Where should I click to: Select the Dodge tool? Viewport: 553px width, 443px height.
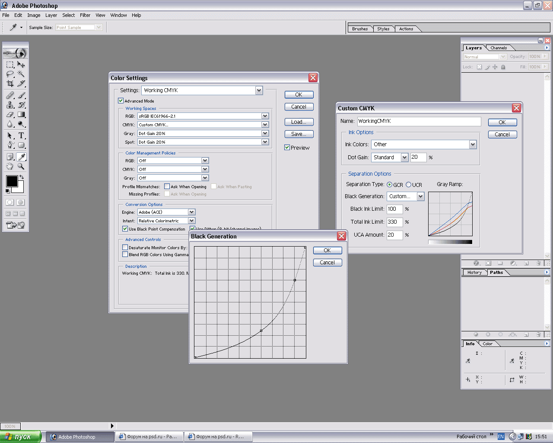(x=21, y=124)
